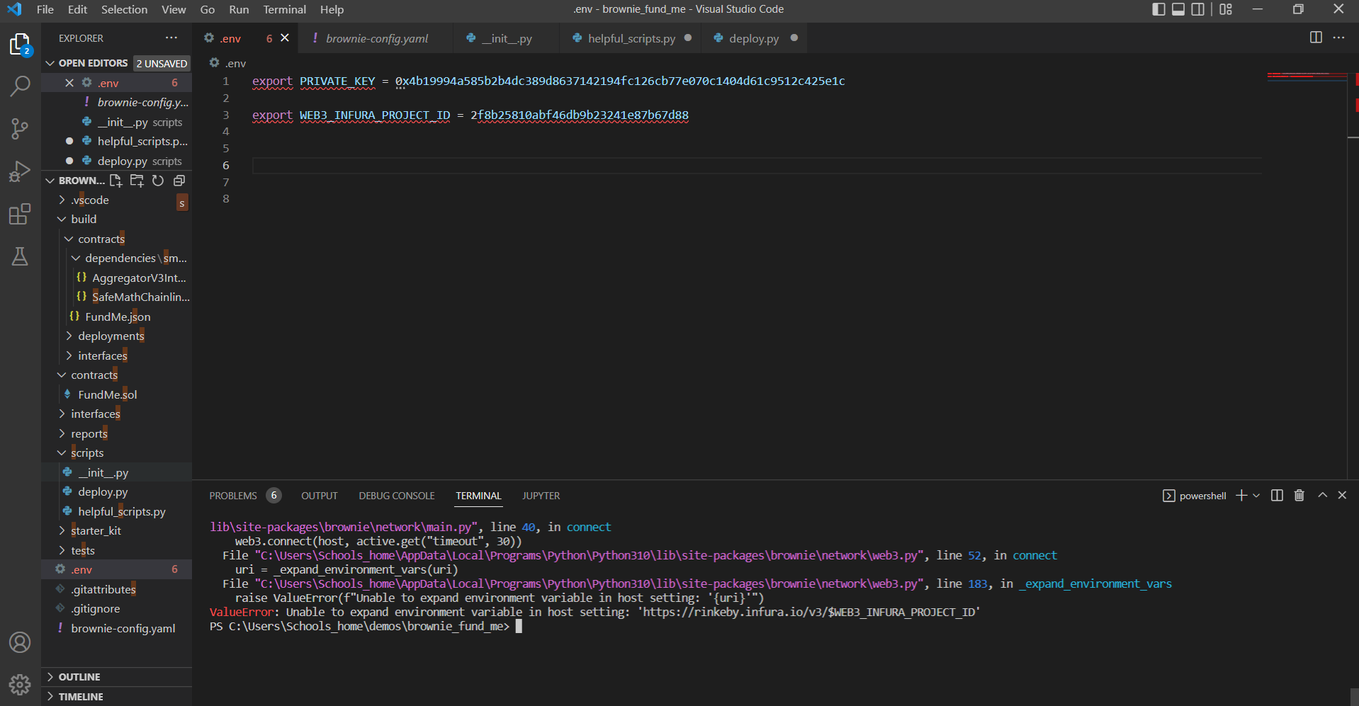This screenshot has width=1359, height=706.
Task: Open the Explorer view in activity bar
Action: pos(20,45)
